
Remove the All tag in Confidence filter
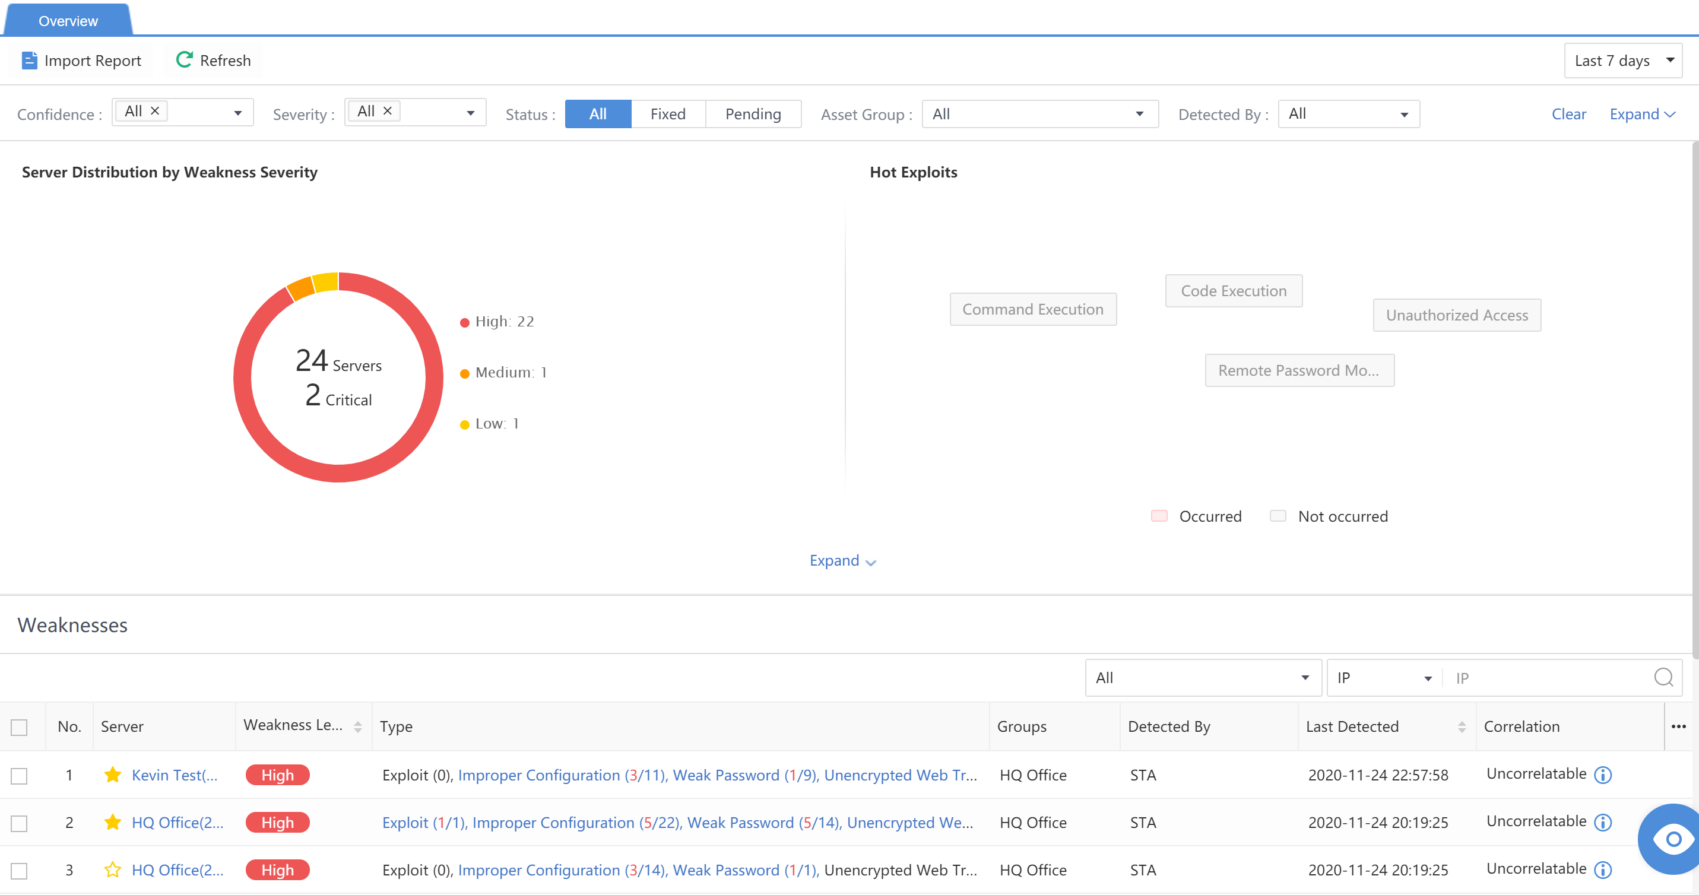155,111
